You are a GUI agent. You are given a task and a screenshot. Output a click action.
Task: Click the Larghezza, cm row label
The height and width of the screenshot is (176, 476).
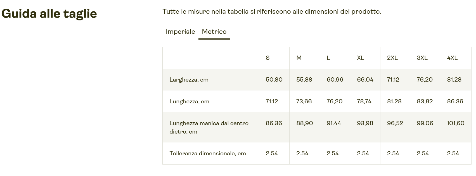[x=189, y=80]
